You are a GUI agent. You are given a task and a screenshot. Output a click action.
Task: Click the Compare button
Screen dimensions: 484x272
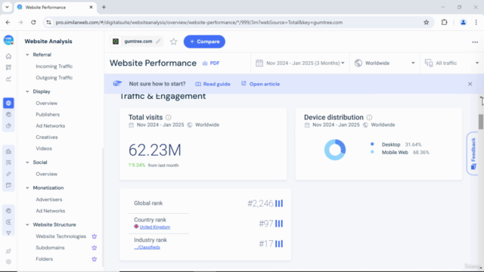coord(204,42)
